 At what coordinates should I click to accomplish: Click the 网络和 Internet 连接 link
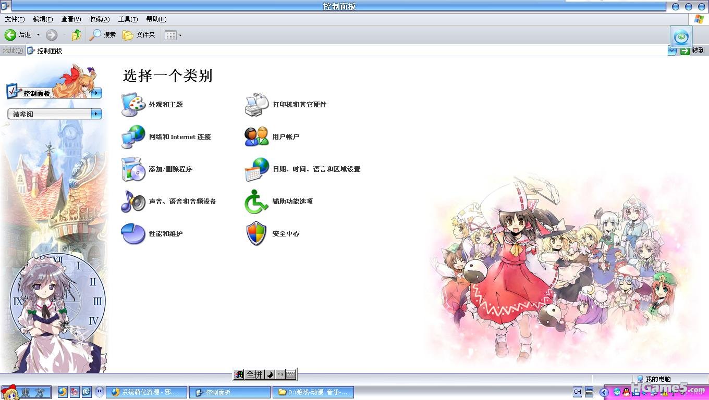point(180,137)
